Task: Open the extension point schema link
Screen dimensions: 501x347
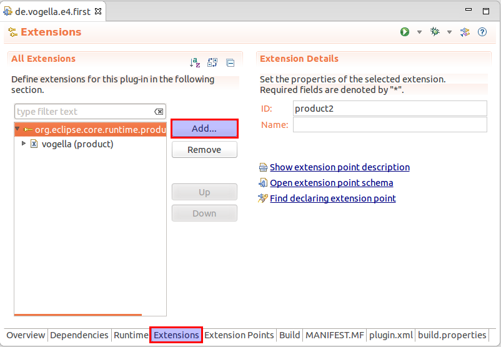Action: (x=331, y=183)
